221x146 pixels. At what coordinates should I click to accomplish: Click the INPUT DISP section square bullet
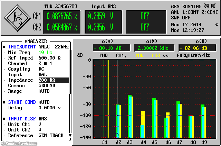(x=4, y=119)
